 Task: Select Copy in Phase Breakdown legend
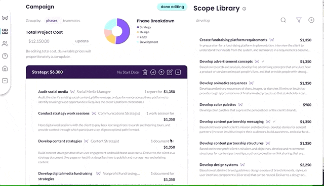click(142, 37)
